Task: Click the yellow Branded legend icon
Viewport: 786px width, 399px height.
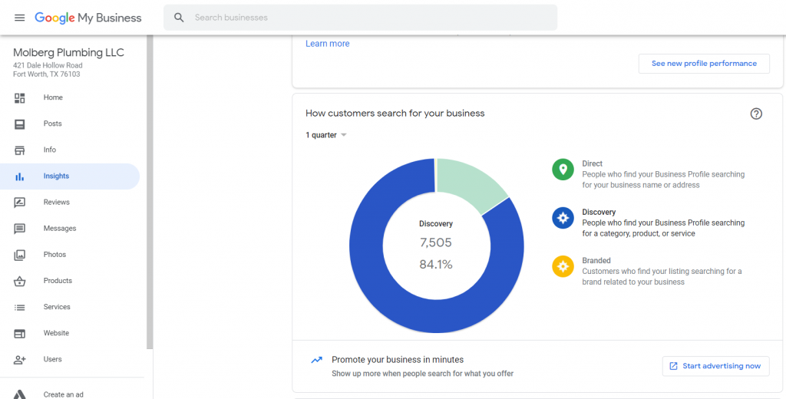Action: 563,266
